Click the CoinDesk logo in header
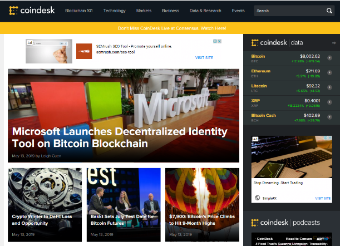Screen dimensions: 340x246 pyautogui.click(x=32, y=11)
